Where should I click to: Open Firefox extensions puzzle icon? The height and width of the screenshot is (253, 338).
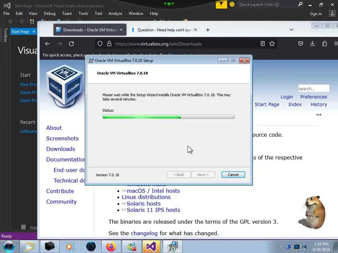324,44
